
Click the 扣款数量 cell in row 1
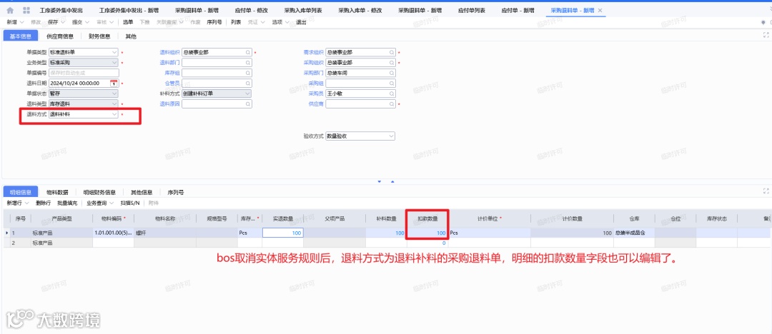click(x=427, y=233)
